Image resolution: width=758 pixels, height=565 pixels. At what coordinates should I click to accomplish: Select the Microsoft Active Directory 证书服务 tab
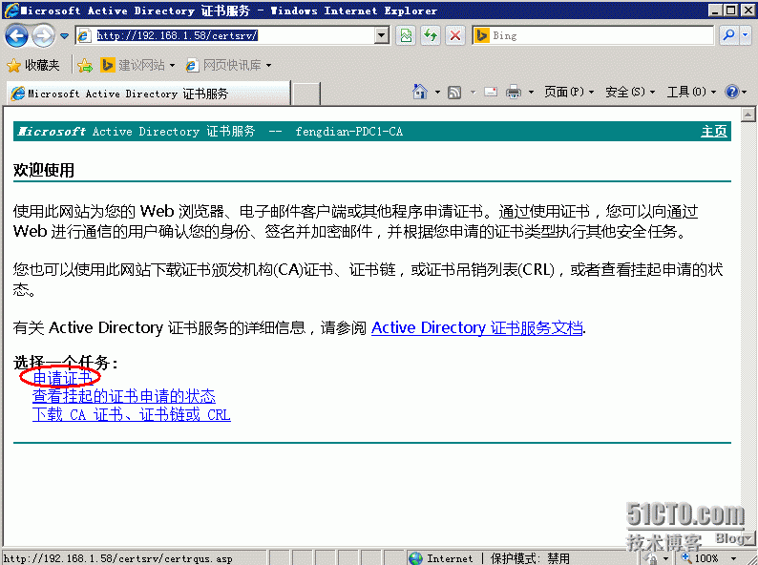point(148,94)
